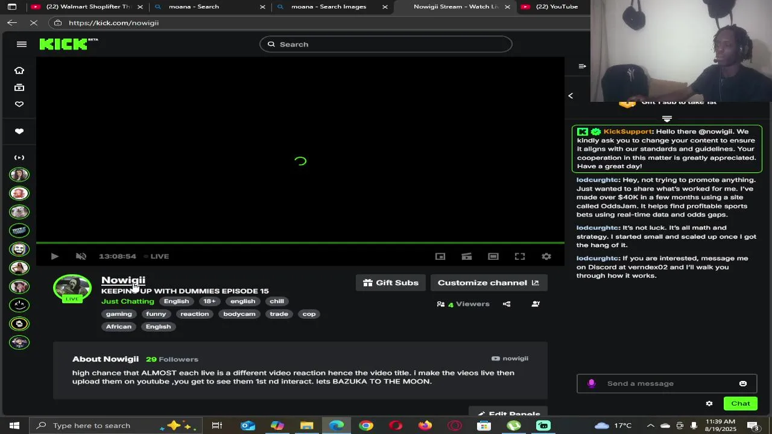The width and height of the screenshot is (772, 434).
Task: Open the Kick hamburger menu
Action: [x=22, y=44]
